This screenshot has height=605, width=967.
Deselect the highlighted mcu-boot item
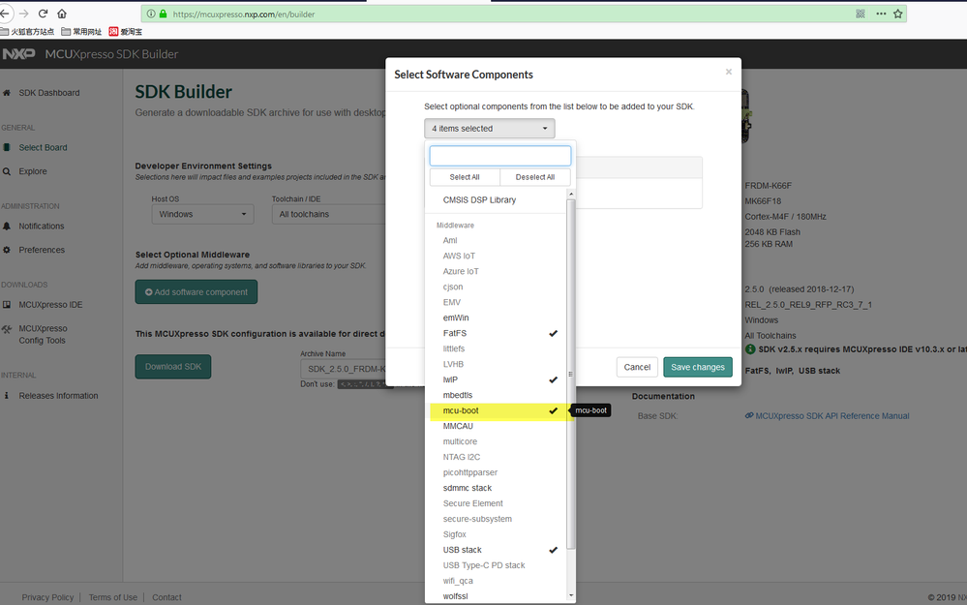pyautogui.click(x=498, y=410)
